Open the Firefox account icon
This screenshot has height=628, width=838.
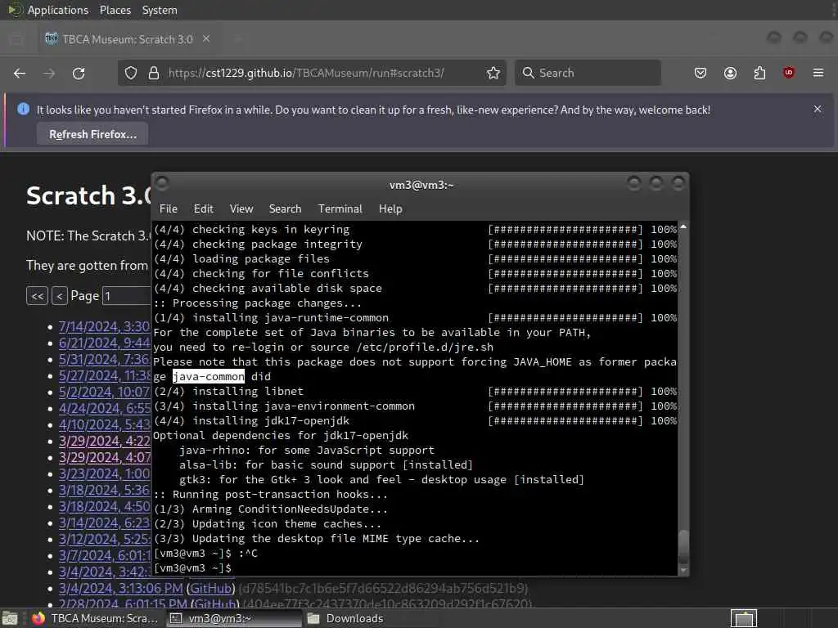click(730, 73)
